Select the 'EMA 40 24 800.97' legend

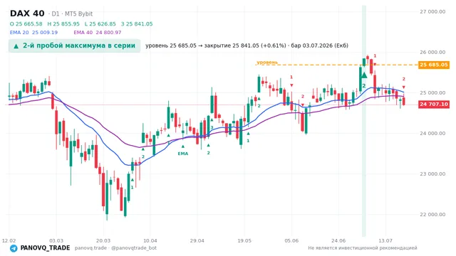(98, 33)
